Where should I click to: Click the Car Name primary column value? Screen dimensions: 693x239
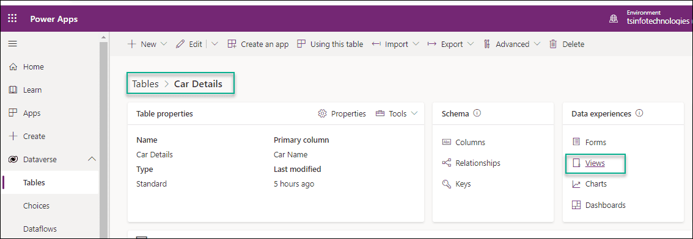pos(290,155)
